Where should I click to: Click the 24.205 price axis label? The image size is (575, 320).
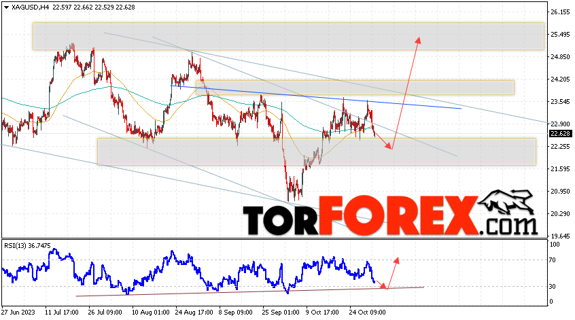pyautogui.click(x=560, y=79)
